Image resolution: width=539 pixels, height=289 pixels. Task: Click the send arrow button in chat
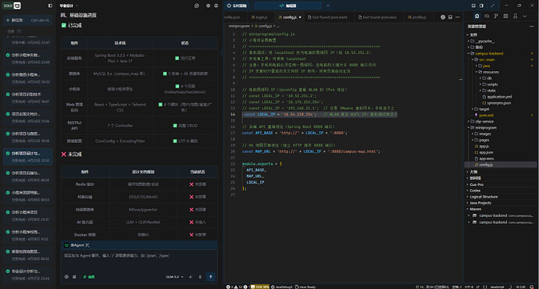point(211,277)
